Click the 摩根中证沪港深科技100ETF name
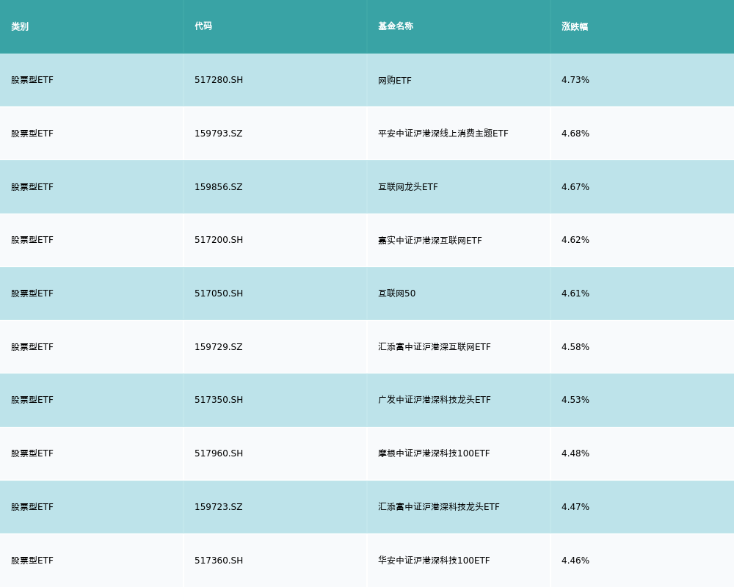The width and height of the screenshot is (734, 587). tap(434, 453)
